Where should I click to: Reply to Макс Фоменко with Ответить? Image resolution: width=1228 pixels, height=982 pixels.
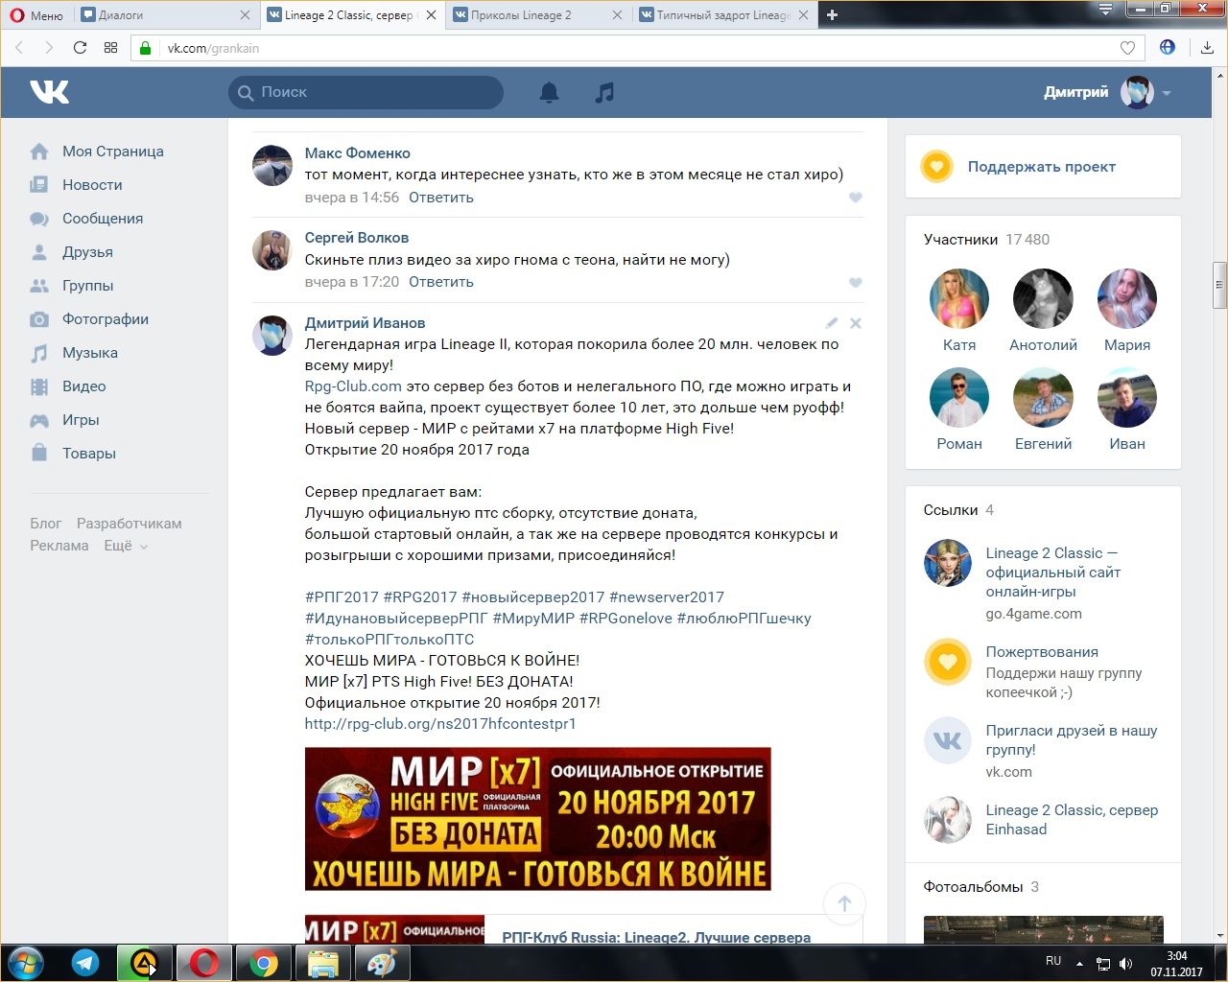point(441,198)
